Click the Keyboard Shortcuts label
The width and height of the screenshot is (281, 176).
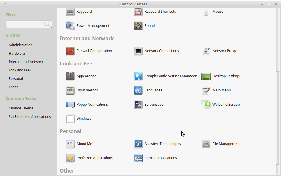160,12
